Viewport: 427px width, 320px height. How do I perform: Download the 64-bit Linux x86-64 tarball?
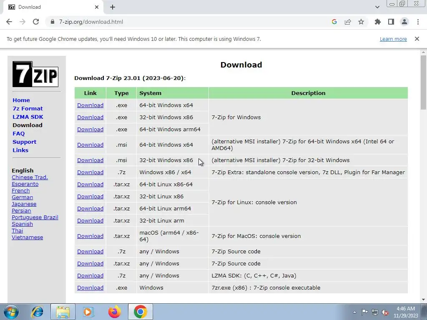(90, 184)
